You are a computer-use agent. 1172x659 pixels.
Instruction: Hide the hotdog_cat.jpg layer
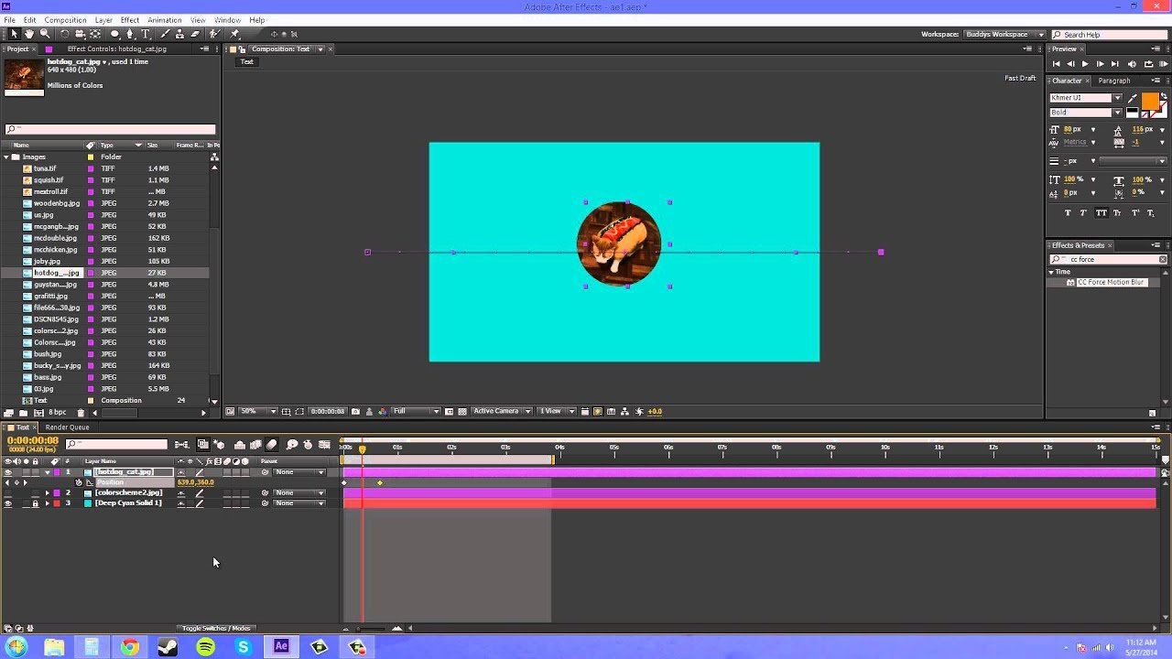click(x=9, y=471)
